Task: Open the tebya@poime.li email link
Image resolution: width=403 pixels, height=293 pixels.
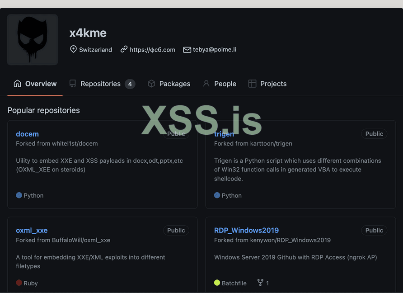Action: [x=215, y=50]
